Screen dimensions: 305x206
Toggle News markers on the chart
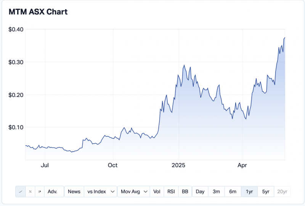[x=74, y=192]
